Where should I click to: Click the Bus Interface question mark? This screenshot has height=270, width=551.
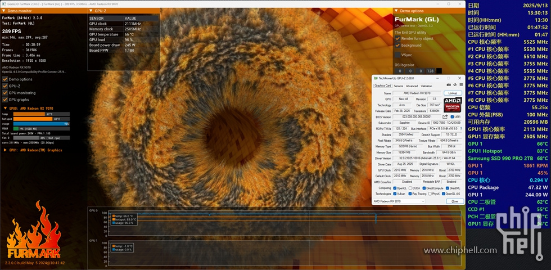(x=461, y=129)
